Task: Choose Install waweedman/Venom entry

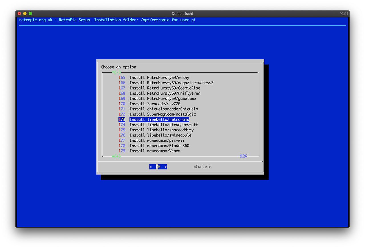Action: (155, 151)
